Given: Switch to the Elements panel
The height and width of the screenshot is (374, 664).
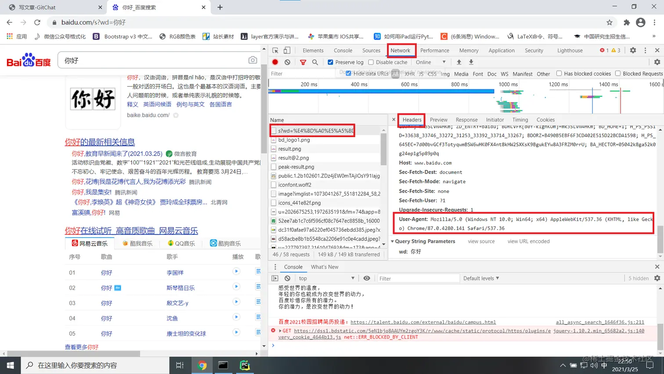Looking at the screenshot, I should pyautogui.click(x=313, y=51).
